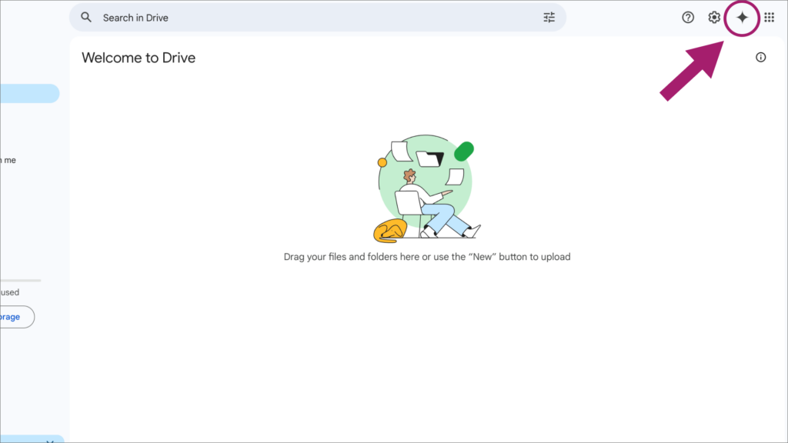The width and height of the screenshot is (788, 443).
Task: Open the Shared with me sidebar item
Action: [x=8, y=160]
